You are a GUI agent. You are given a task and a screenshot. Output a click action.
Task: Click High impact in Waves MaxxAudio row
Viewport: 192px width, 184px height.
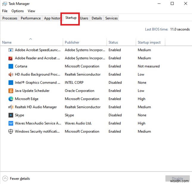pos(141,123)
